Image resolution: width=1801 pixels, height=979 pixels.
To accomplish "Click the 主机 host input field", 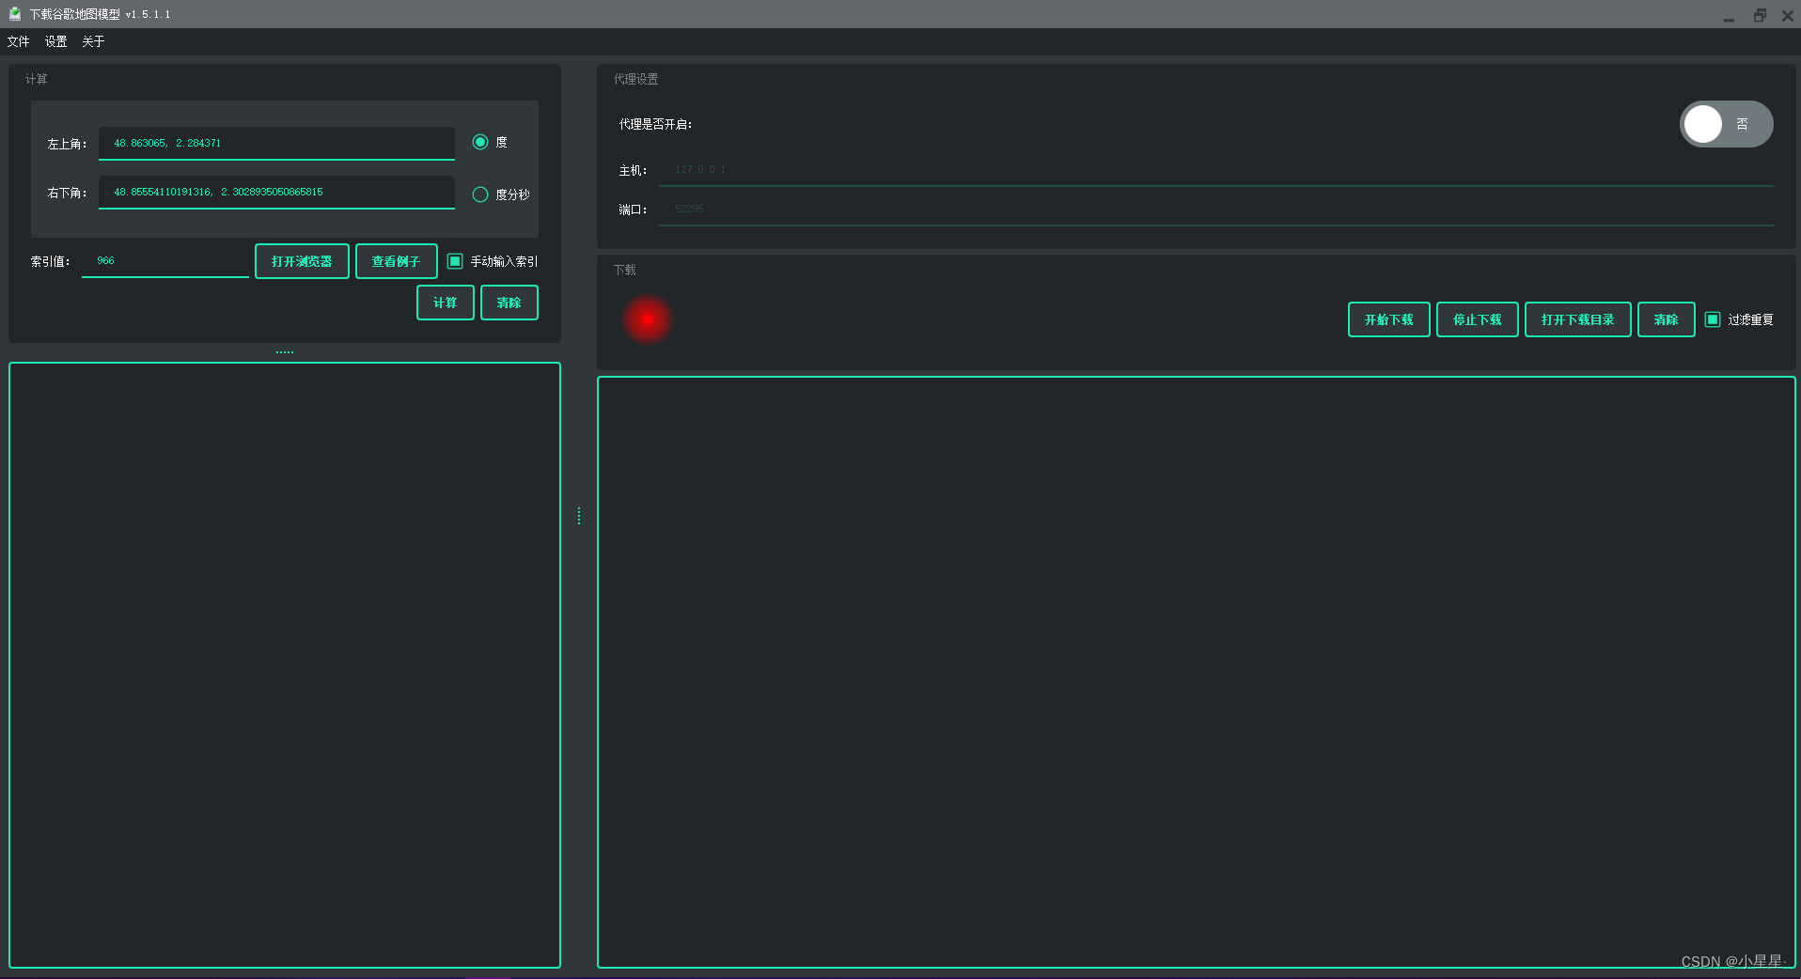I will tap(1215, 170).
